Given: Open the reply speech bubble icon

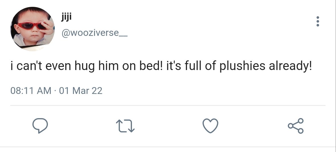Looking at the screenshot, I should [x=40, y=126].
